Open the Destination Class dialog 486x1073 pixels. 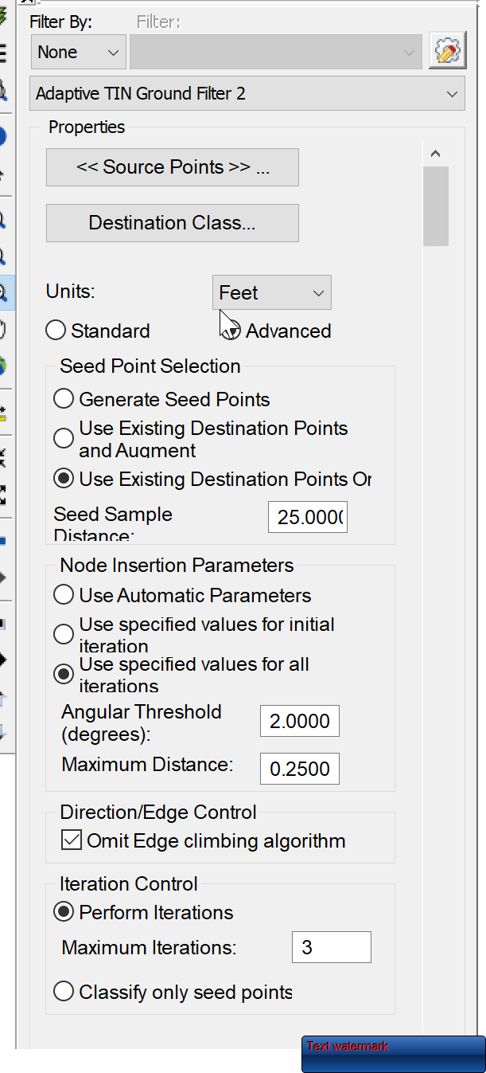point(172,223)
